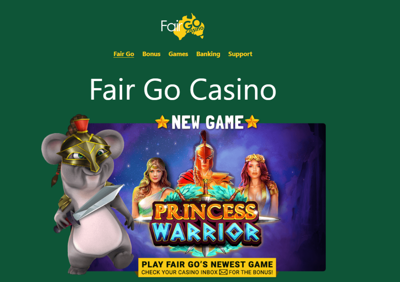Open the Banking navigation link
The width and height of the screenshot is (400, 282).
coord(208,54)
